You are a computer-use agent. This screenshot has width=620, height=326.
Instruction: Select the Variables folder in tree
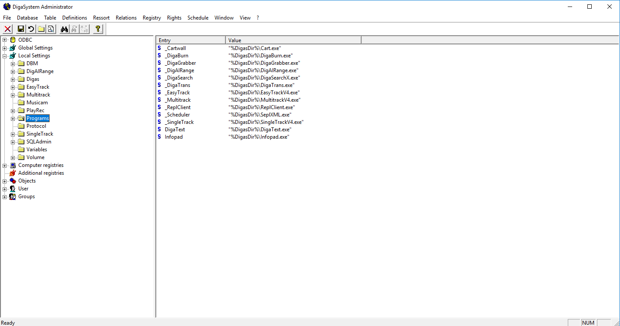coord(37,150)
